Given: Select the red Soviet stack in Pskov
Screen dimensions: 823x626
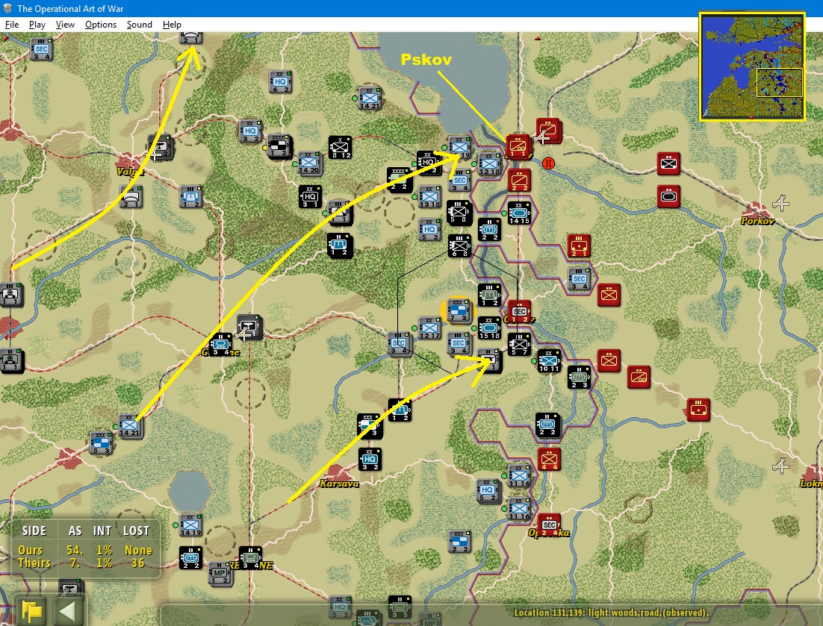Looking at the screenshot, I should [518, 146].
